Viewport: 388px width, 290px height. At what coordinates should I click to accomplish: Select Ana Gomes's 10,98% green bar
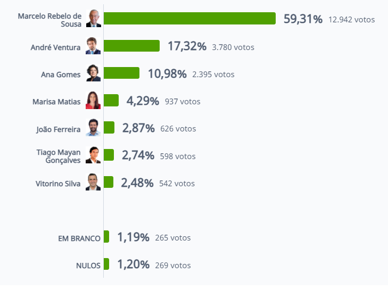click(x=121, y=73)
